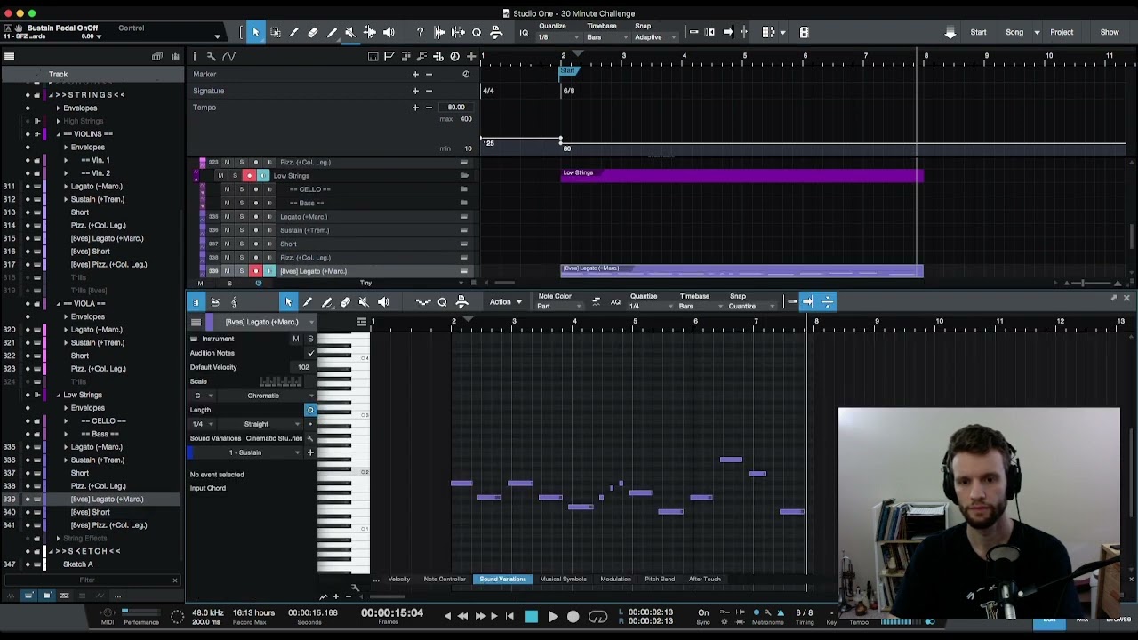This screenshot has width=1138, height=640.
Task: Toggle Instrument mute in the editor inspector
Action: 296,339
